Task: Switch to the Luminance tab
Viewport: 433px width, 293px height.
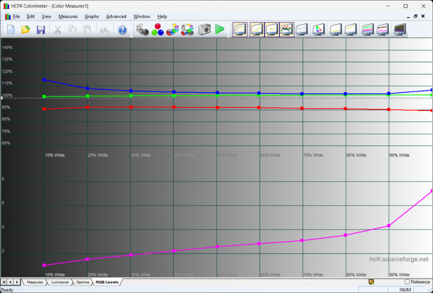Action: pos(60,282)
